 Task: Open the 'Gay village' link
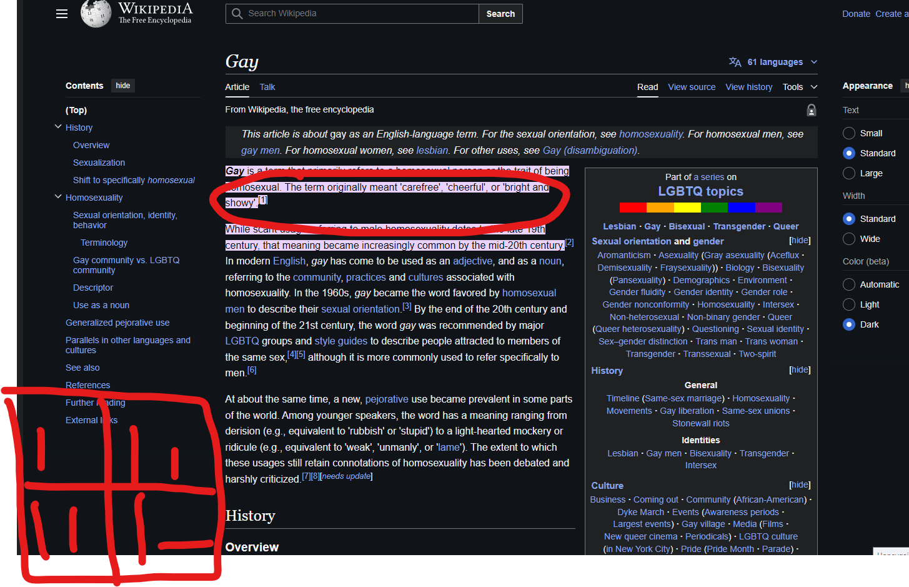point(703,524)
